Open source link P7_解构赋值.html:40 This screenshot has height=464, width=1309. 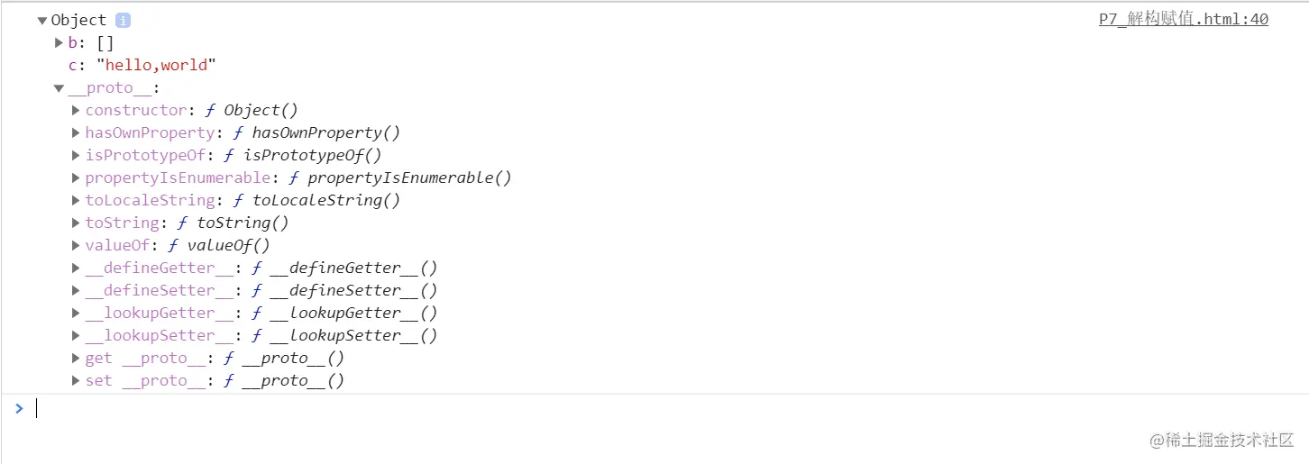click(1184, 19)
